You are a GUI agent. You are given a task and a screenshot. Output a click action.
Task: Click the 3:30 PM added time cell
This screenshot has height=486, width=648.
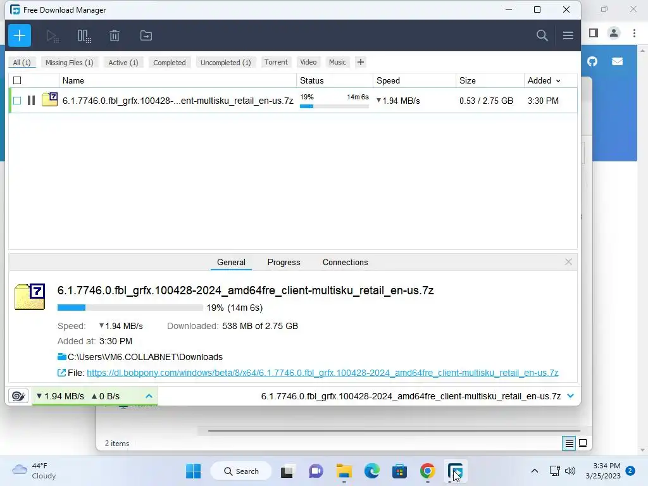click(x=543, y=101)
